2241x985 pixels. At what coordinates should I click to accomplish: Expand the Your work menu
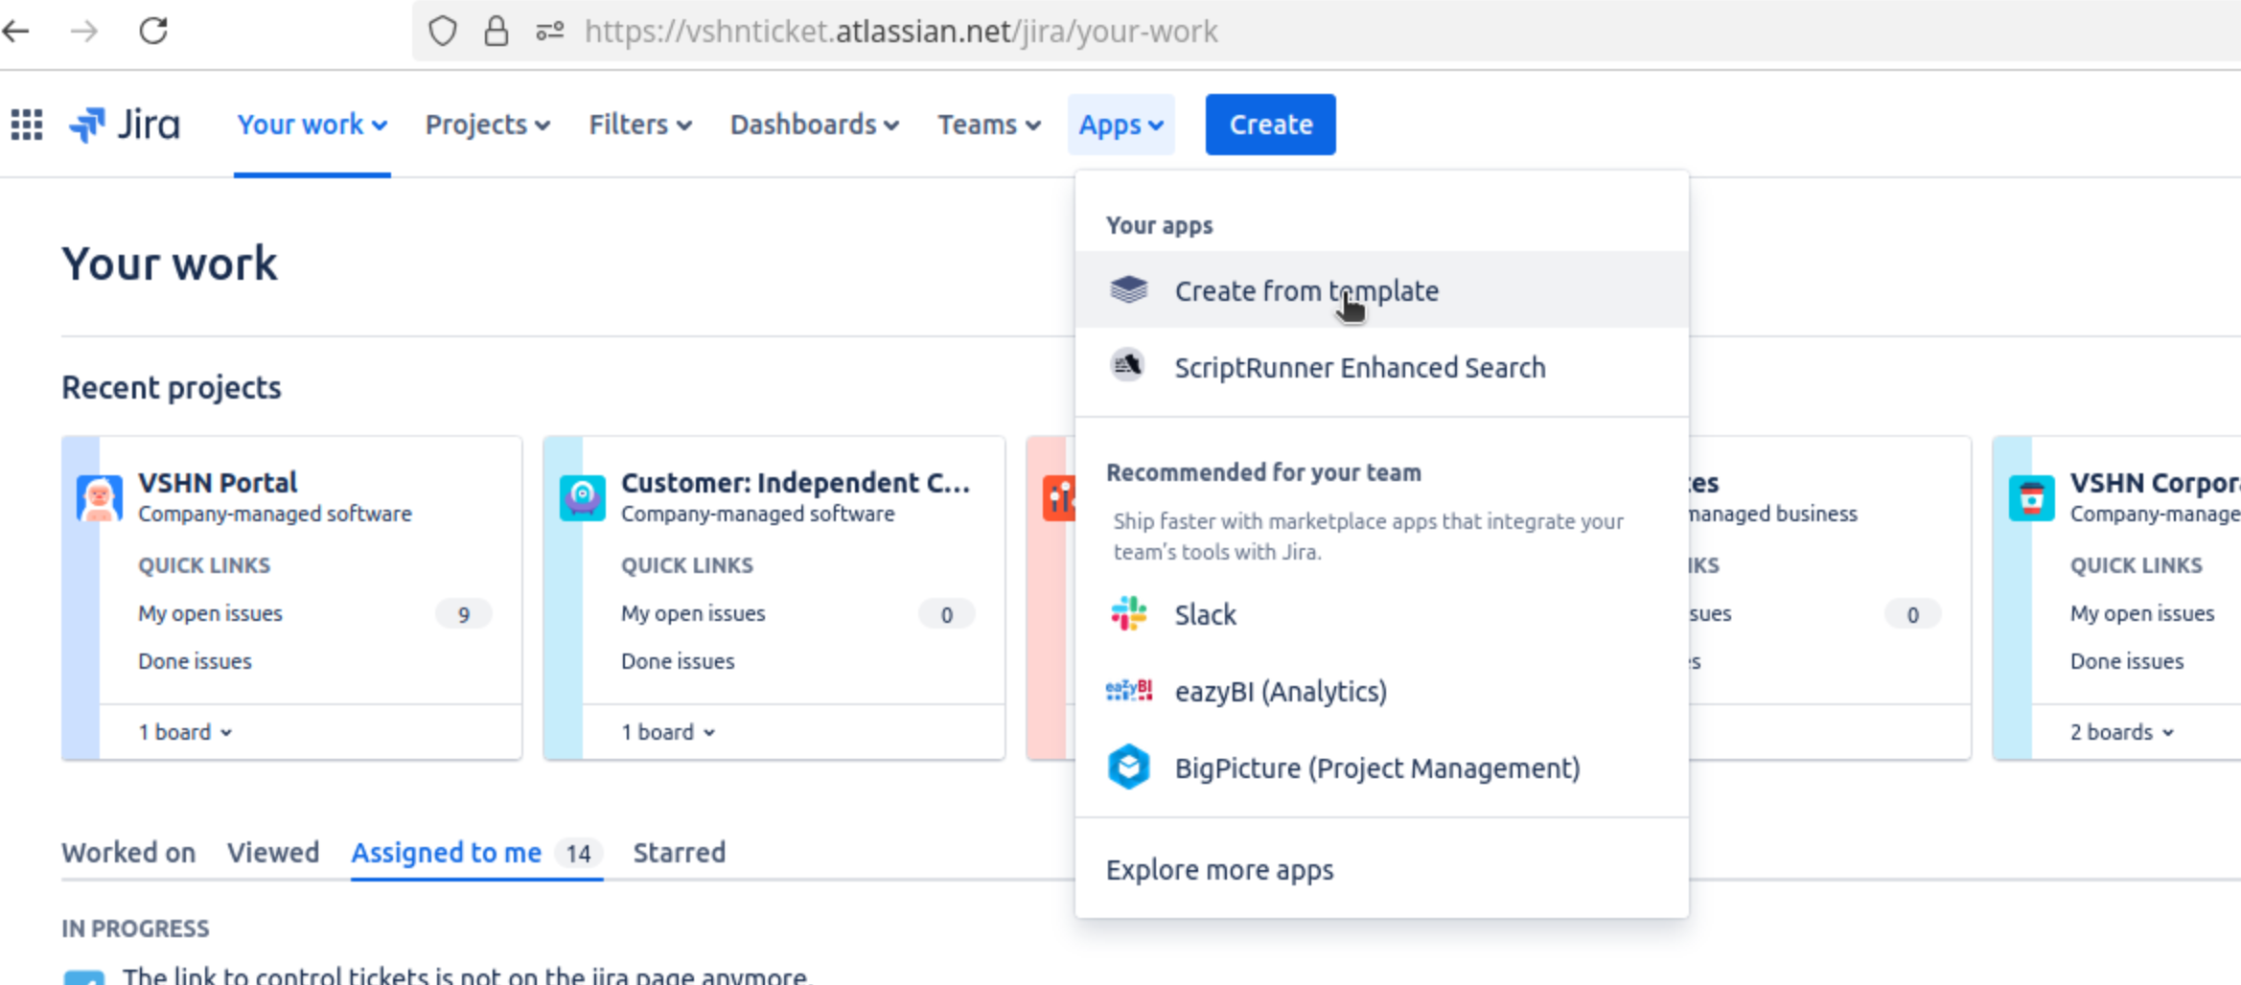(312, 125)
